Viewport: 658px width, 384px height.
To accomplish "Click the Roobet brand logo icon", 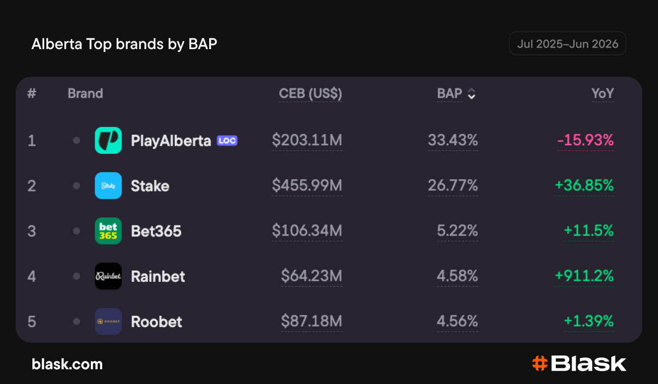I will click(108, 321).
